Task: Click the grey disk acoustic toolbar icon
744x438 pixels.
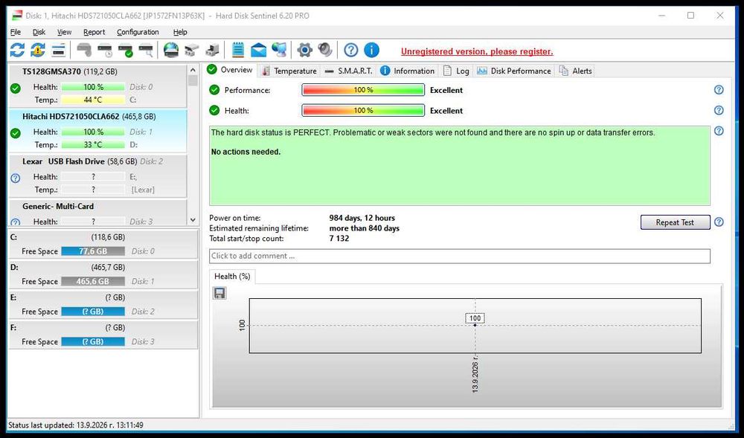Action: pos(85,50)
